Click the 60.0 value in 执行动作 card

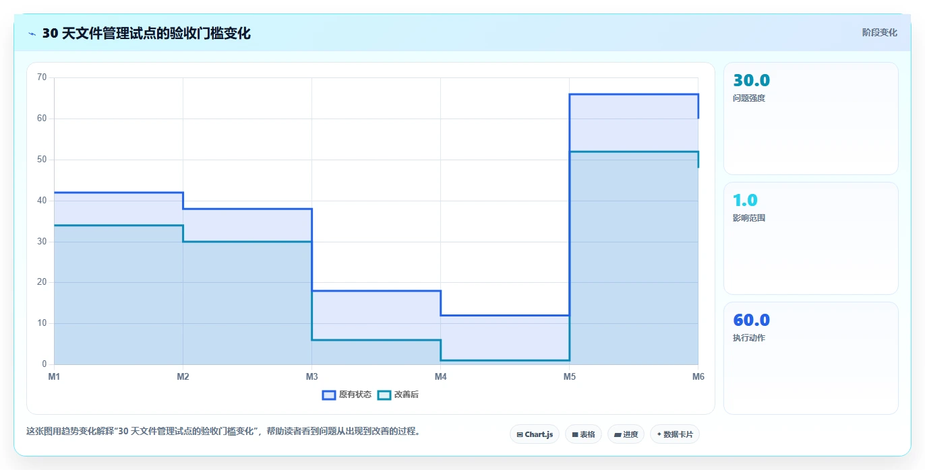(x=751, y=321)
